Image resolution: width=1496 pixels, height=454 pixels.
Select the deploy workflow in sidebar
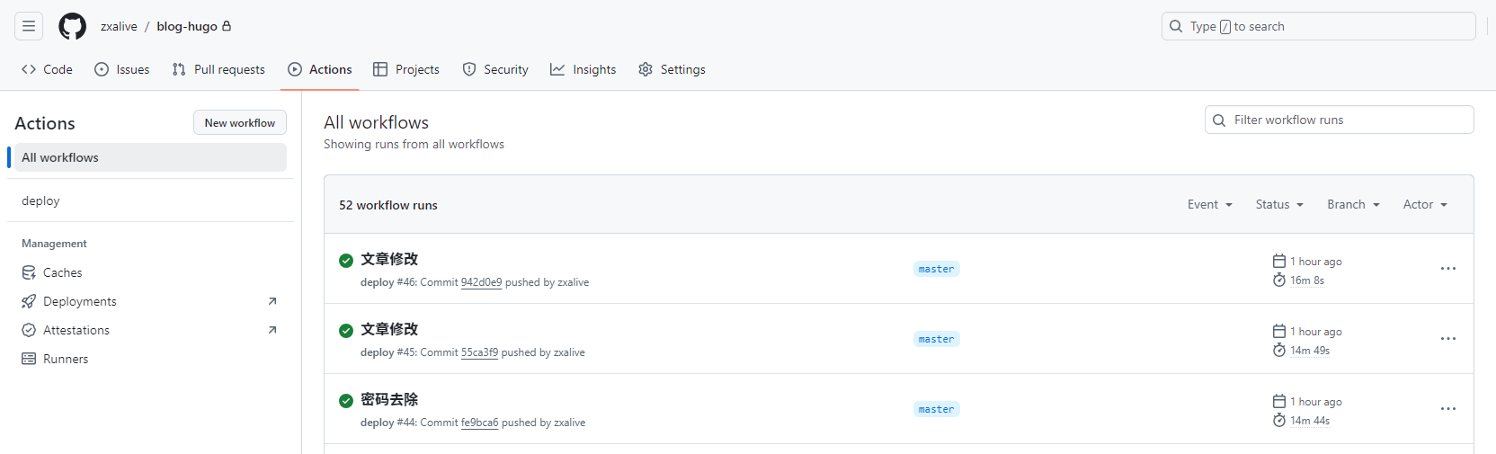pos(41,200)
